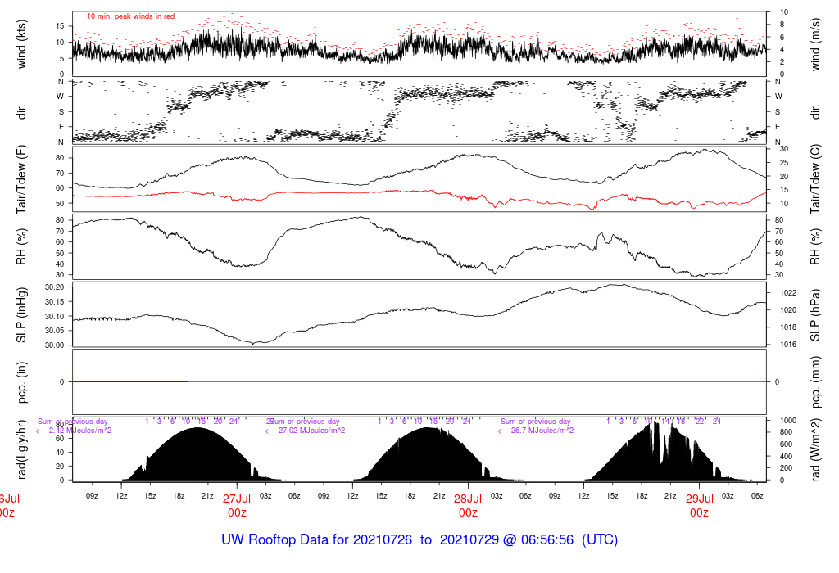Screen dimensions: 839x573
Task: Click the '800' tick on the W/m^2 axis
Action: 786,432
